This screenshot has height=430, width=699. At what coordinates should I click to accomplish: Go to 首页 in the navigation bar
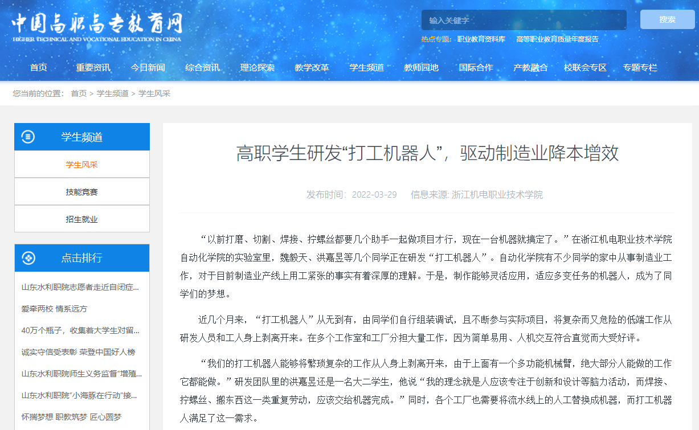(x=39, y=67)
